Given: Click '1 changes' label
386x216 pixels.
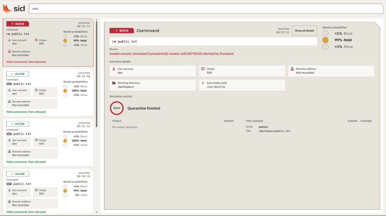Looking at the screenshot, I should 365,120.
